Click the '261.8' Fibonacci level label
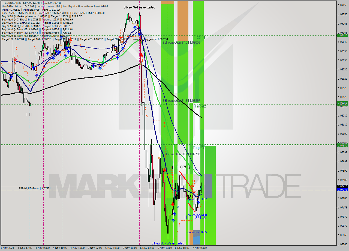The height and width of the screenshot is (251, 349). click(x=201, y=38)
